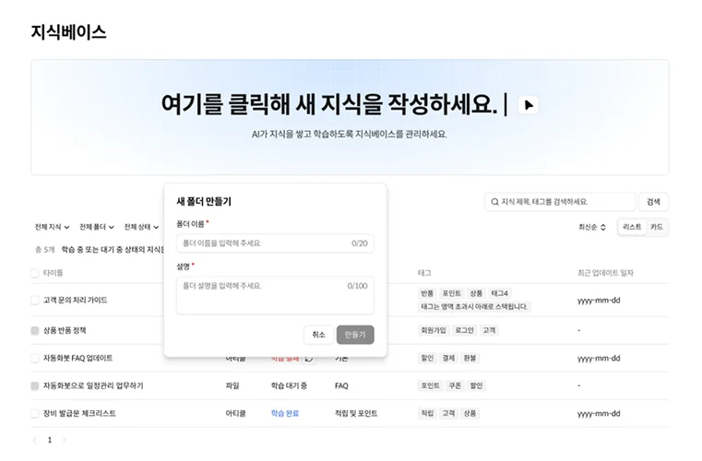The width and height of the screenshot is (702, 461).
Task: Check the box for 자동화봇 FAQ 업데이트
Action: pos(34,358)
